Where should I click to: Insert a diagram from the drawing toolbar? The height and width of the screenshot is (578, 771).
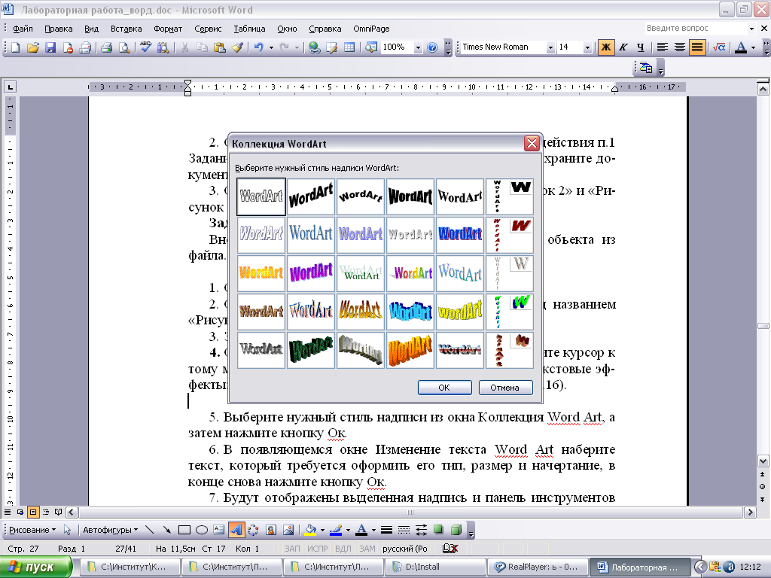pos(253,530)
